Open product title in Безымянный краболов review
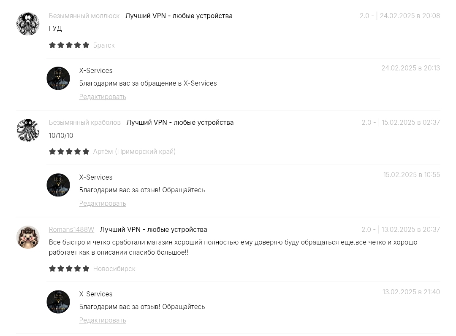Viewport: 456px width, 336px height. point(180,123)
